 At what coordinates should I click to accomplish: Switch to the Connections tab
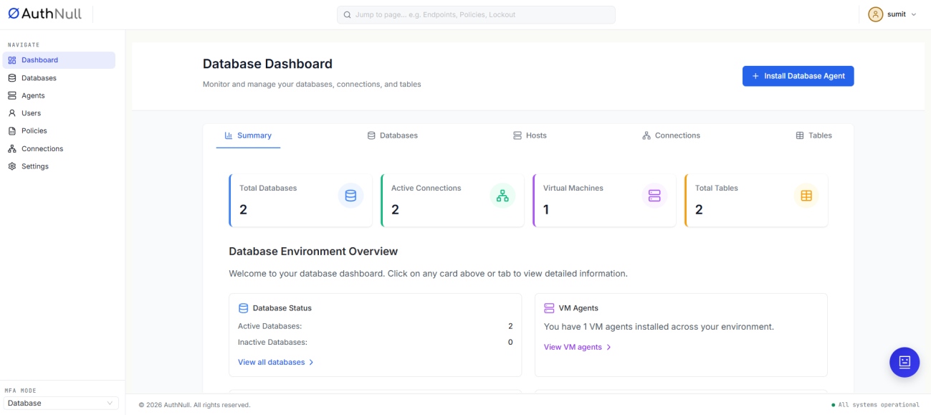click(671, 135)
